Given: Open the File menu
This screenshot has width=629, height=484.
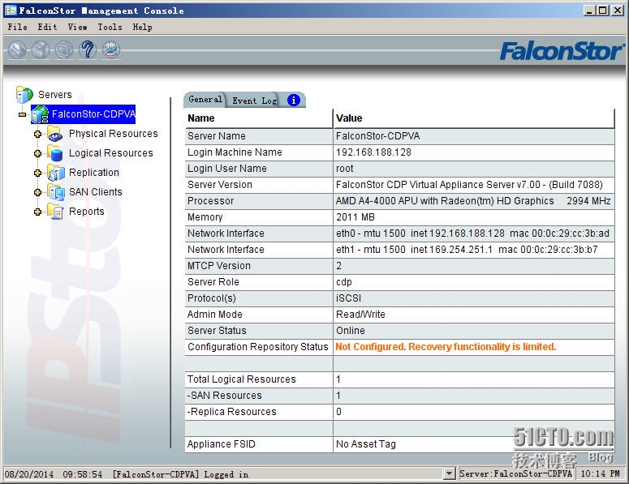Looking at the screenshot, I should (18, 28).
